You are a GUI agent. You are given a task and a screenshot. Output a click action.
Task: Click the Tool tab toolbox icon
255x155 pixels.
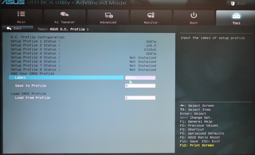[x=236, y=16]
